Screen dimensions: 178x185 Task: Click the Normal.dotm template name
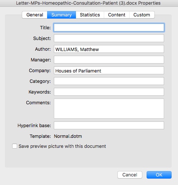click(68, 136)
